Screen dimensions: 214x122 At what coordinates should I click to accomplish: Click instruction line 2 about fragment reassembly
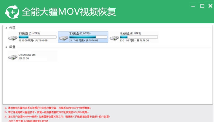[x=47, y=112]
